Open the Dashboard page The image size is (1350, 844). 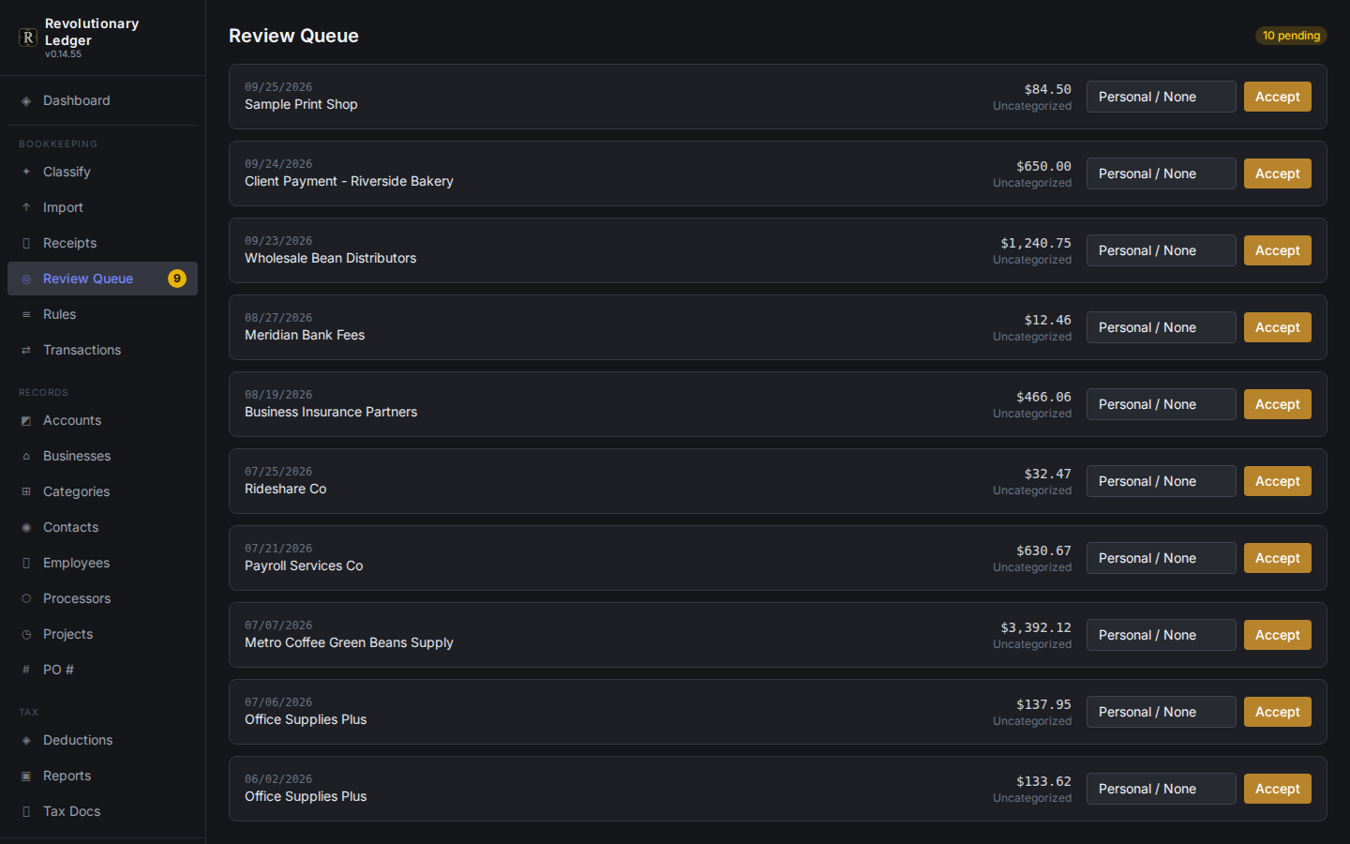(x=102, y=100)
